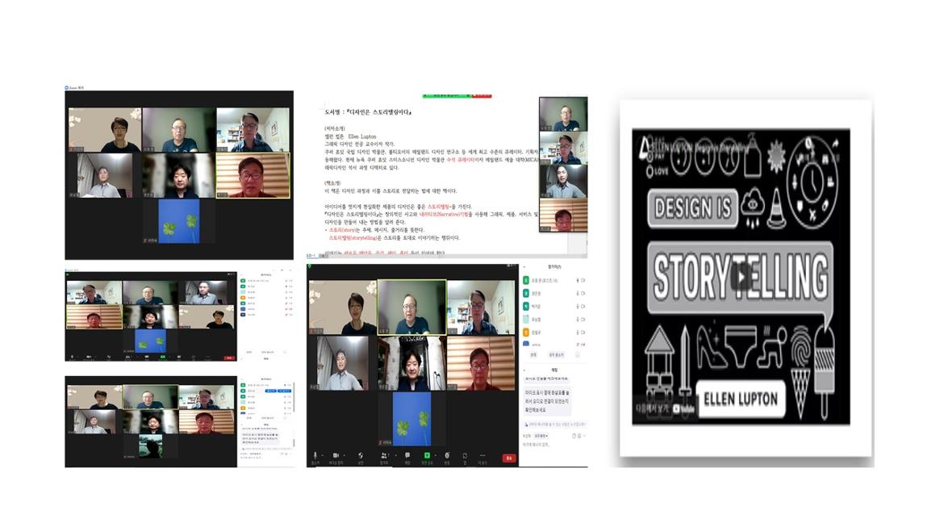Image resolution: width=944 pixels, height=531 pixels.
Task: Open the '다음에서 보기 YouTube' link
Action: coord(666,408)
